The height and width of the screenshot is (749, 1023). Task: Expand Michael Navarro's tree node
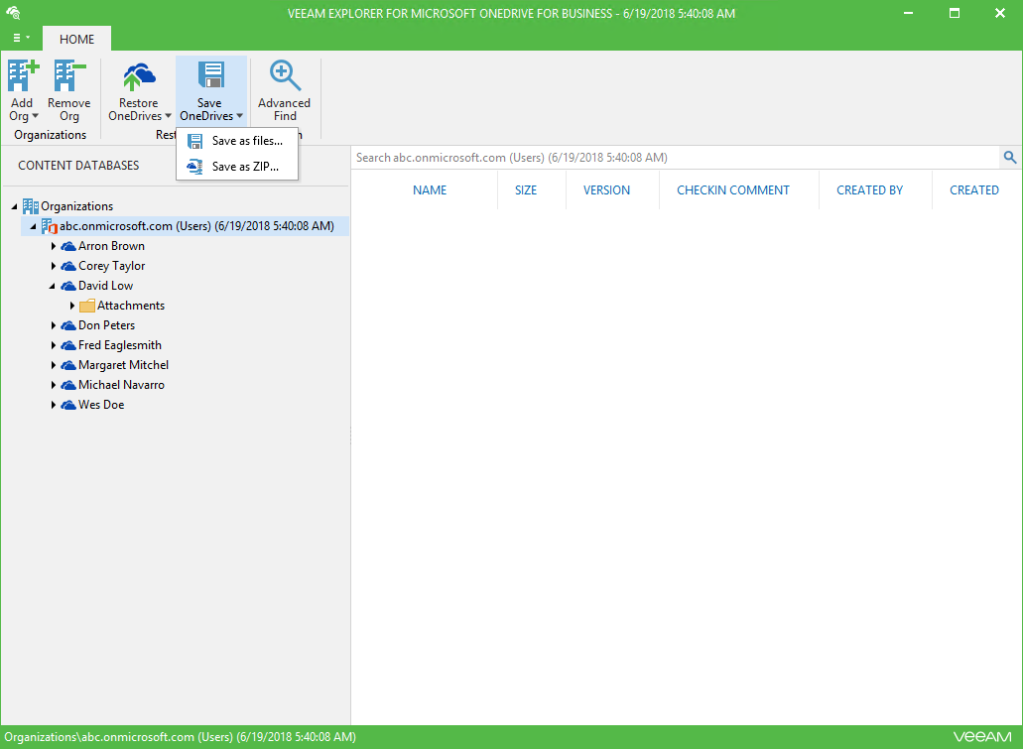coord(54,385)
